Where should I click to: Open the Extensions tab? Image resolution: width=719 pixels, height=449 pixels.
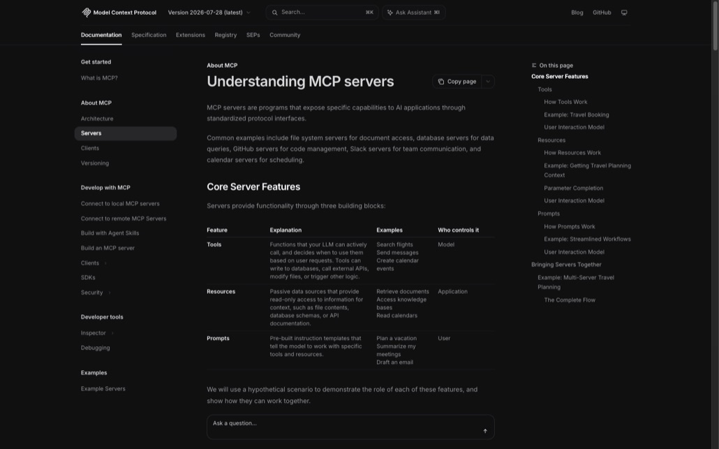(x=191, y=35)
